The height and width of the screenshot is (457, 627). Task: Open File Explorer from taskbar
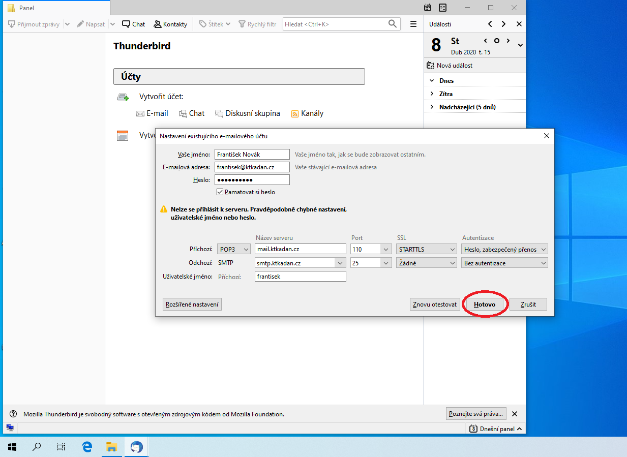(112, 447)
